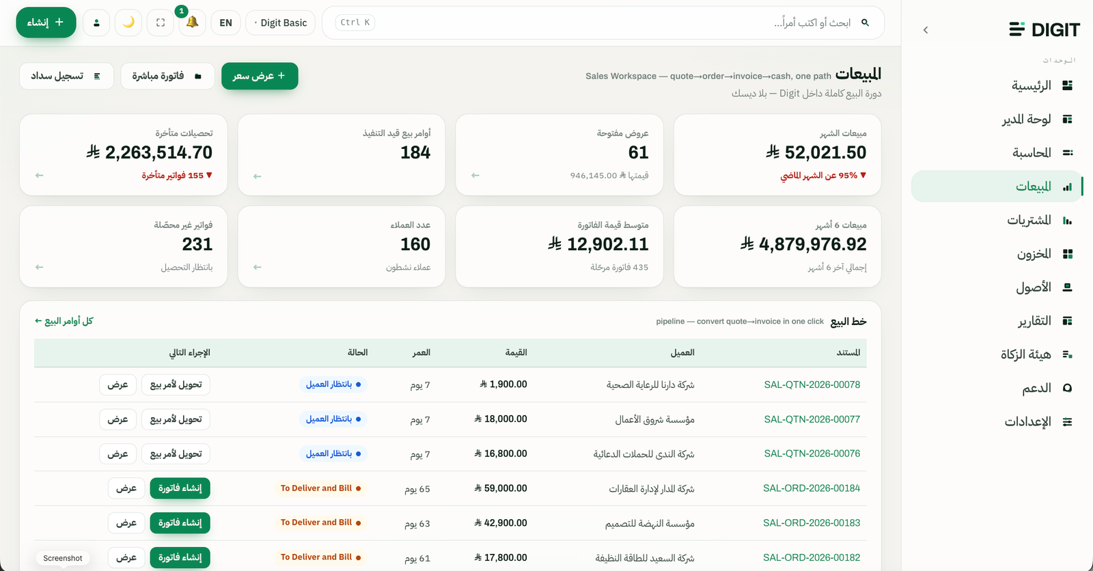Open the arrow on عدد العملاء card

(x=258, y=267)
